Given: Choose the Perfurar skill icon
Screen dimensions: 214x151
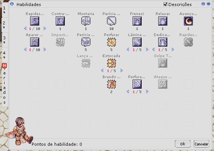Looking at the screenshot, I should [x=112, y=42].
